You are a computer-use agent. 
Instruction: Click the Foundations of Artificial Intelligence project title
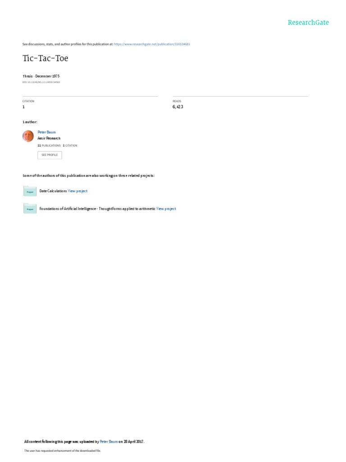click(x=97, y=208)
